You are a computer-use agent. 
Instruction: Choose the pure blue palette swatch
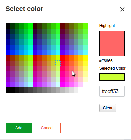8,53
